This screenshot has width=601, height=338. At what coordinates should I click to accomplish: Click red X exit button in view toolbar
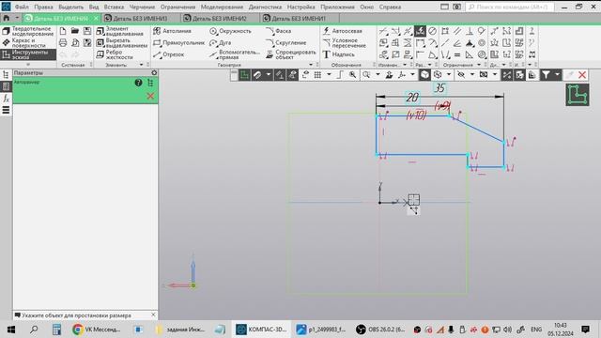pos(582,75)
